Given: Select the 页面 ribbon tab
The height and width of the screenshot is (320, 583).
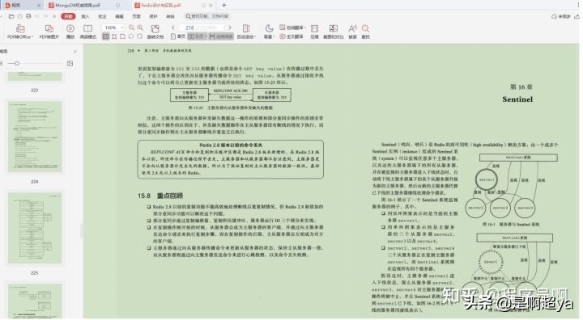Looking at the screenshot, I should click(x=137, y=16).
